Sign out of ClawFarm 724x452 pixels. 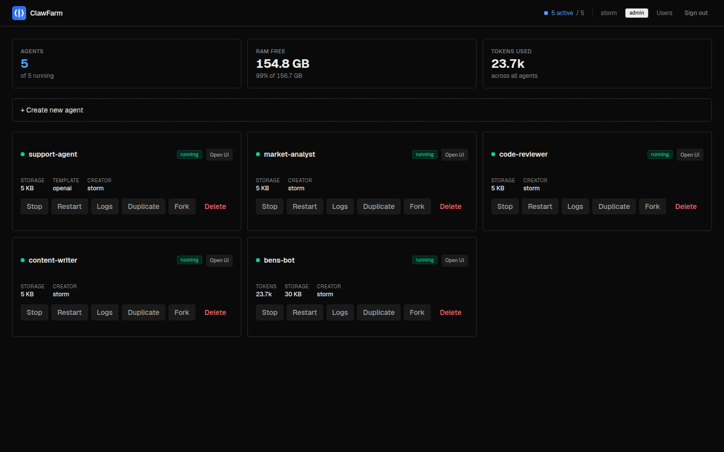pos(696,13)
